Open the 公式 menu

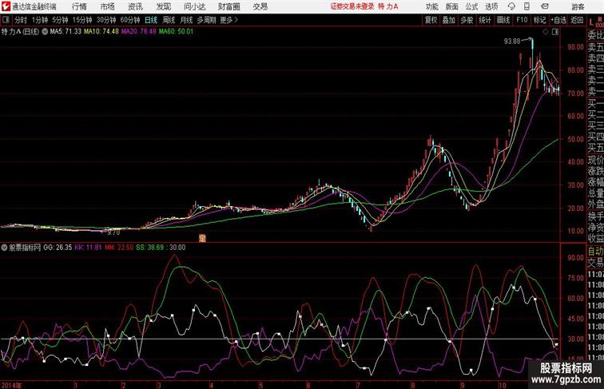click(471, 6)
